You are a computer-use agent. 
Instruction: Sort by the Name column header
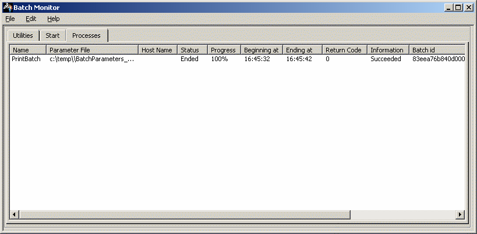pos(27,50)
